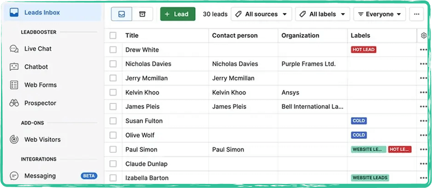The height and width of the screenshot is (188, 432).
Task: Open Prospector binoculars icon
Action: [x=14, y=103]
